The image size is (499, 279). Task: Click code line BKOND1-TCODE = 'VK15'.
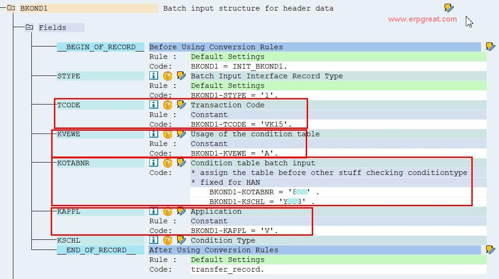[x=241, y=124]
